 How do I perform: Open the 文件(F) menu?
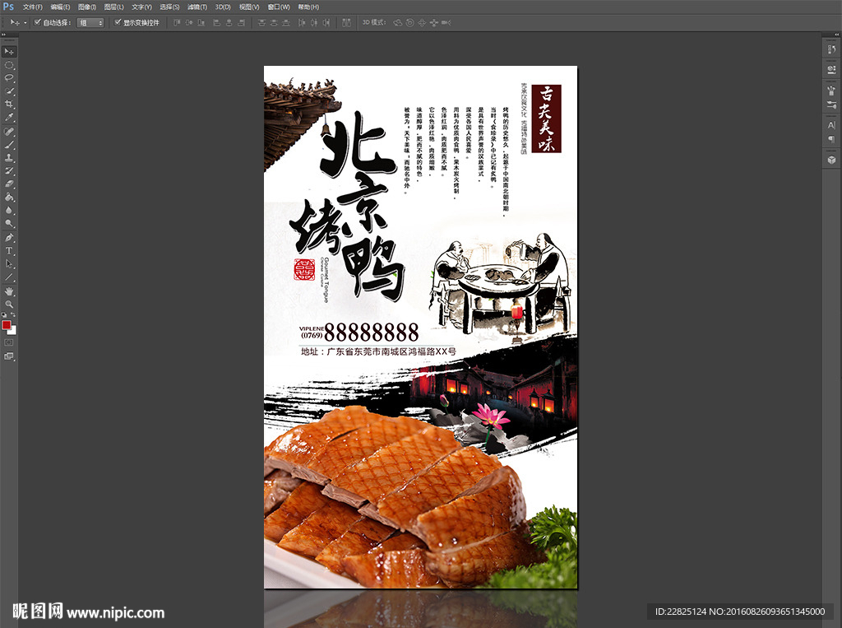[x=32, y=7]
